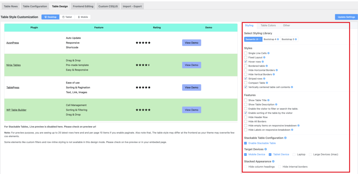Open info icon beside Striped rows

click(x=264, y=79)
